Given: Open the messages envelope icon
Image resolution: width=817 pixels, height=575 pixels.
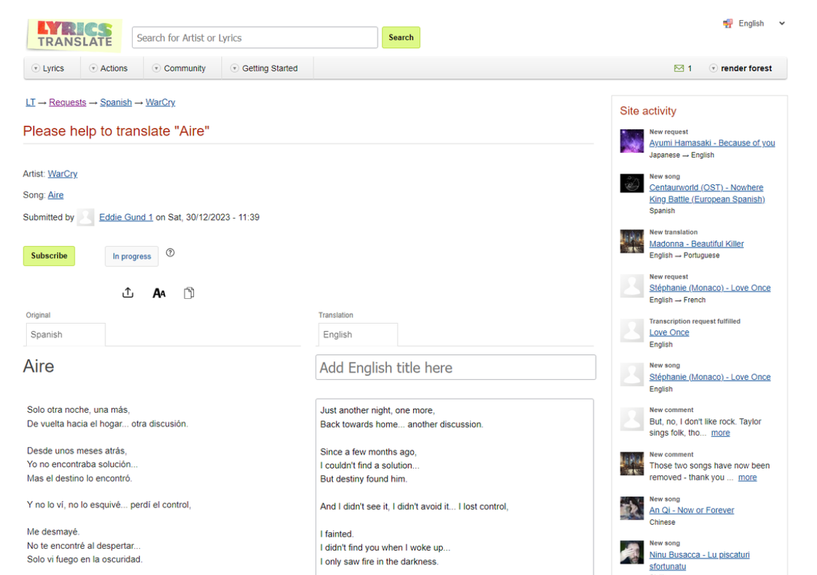Looking at the screenshot, I should [679, 68].
